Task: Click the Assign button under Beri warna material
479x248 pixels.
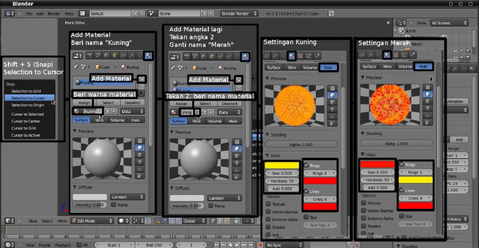Action: click(x=84, y=102)
